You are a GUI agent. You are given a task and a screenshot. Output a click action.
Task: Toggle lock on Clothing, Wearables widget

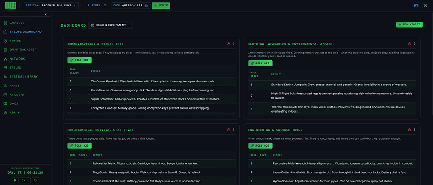(x=409, y=44)
